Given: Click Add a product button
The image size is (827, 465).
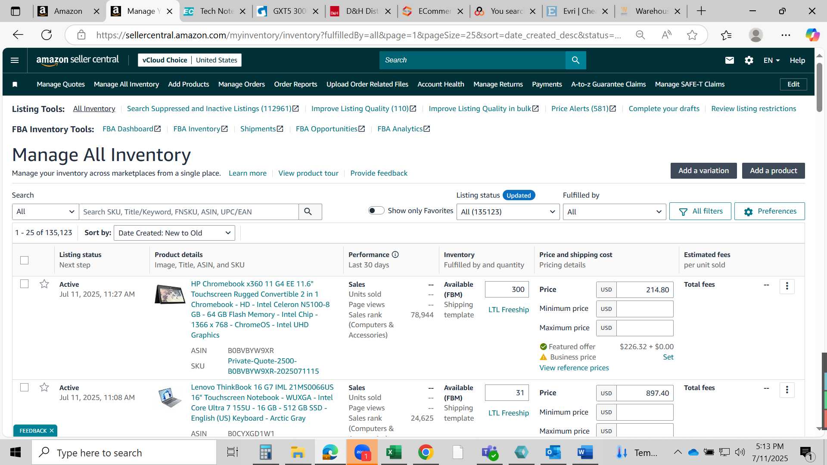Looking at the screenshot, I should (x=773, y=170).
